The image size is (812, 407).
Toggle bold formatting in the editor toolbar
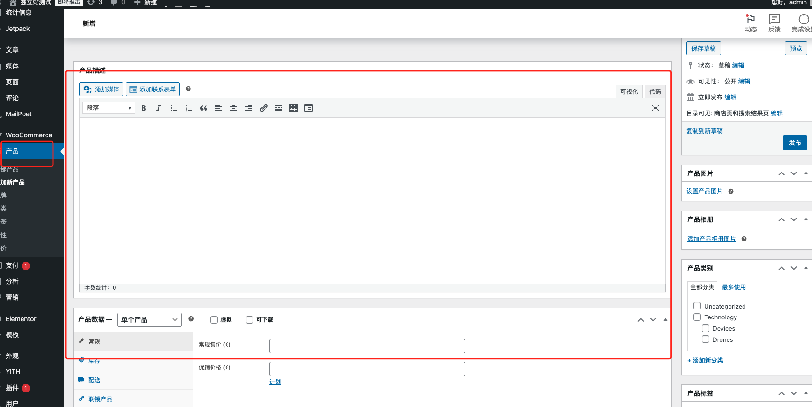144,108
